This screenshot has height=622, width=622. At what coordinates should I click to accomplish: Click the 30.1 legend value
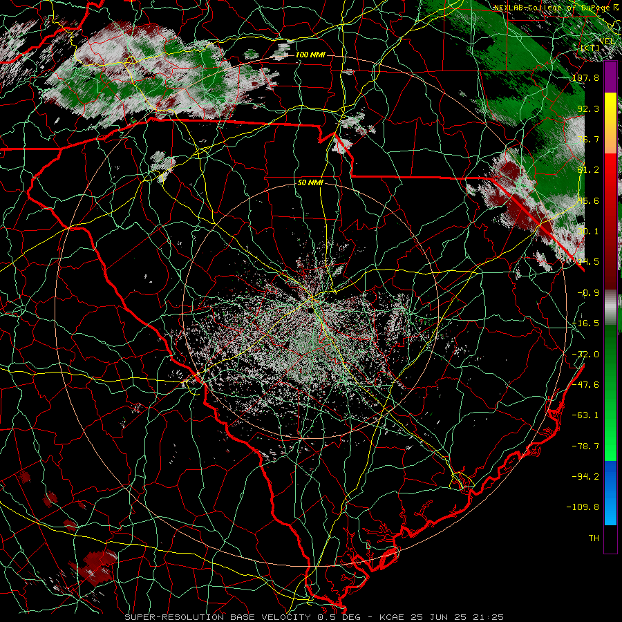pos(588,232)
